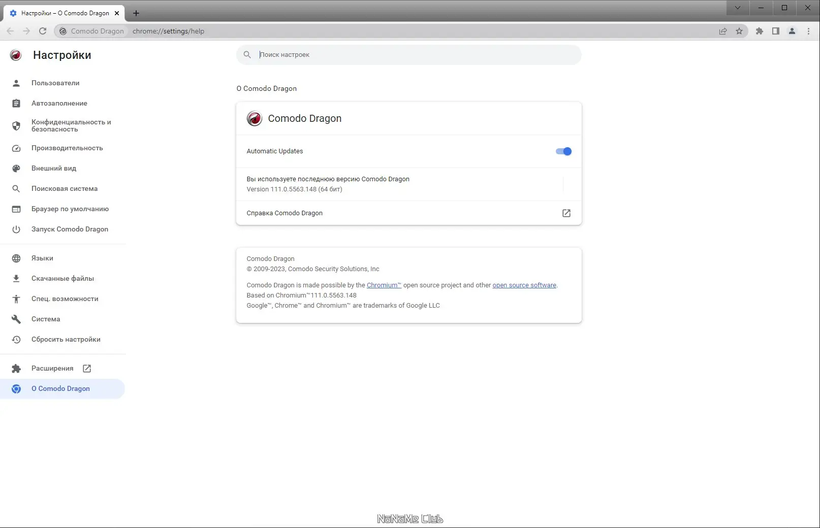Bookmark this page with the star icon
The image size is (820, 528).
739,31
